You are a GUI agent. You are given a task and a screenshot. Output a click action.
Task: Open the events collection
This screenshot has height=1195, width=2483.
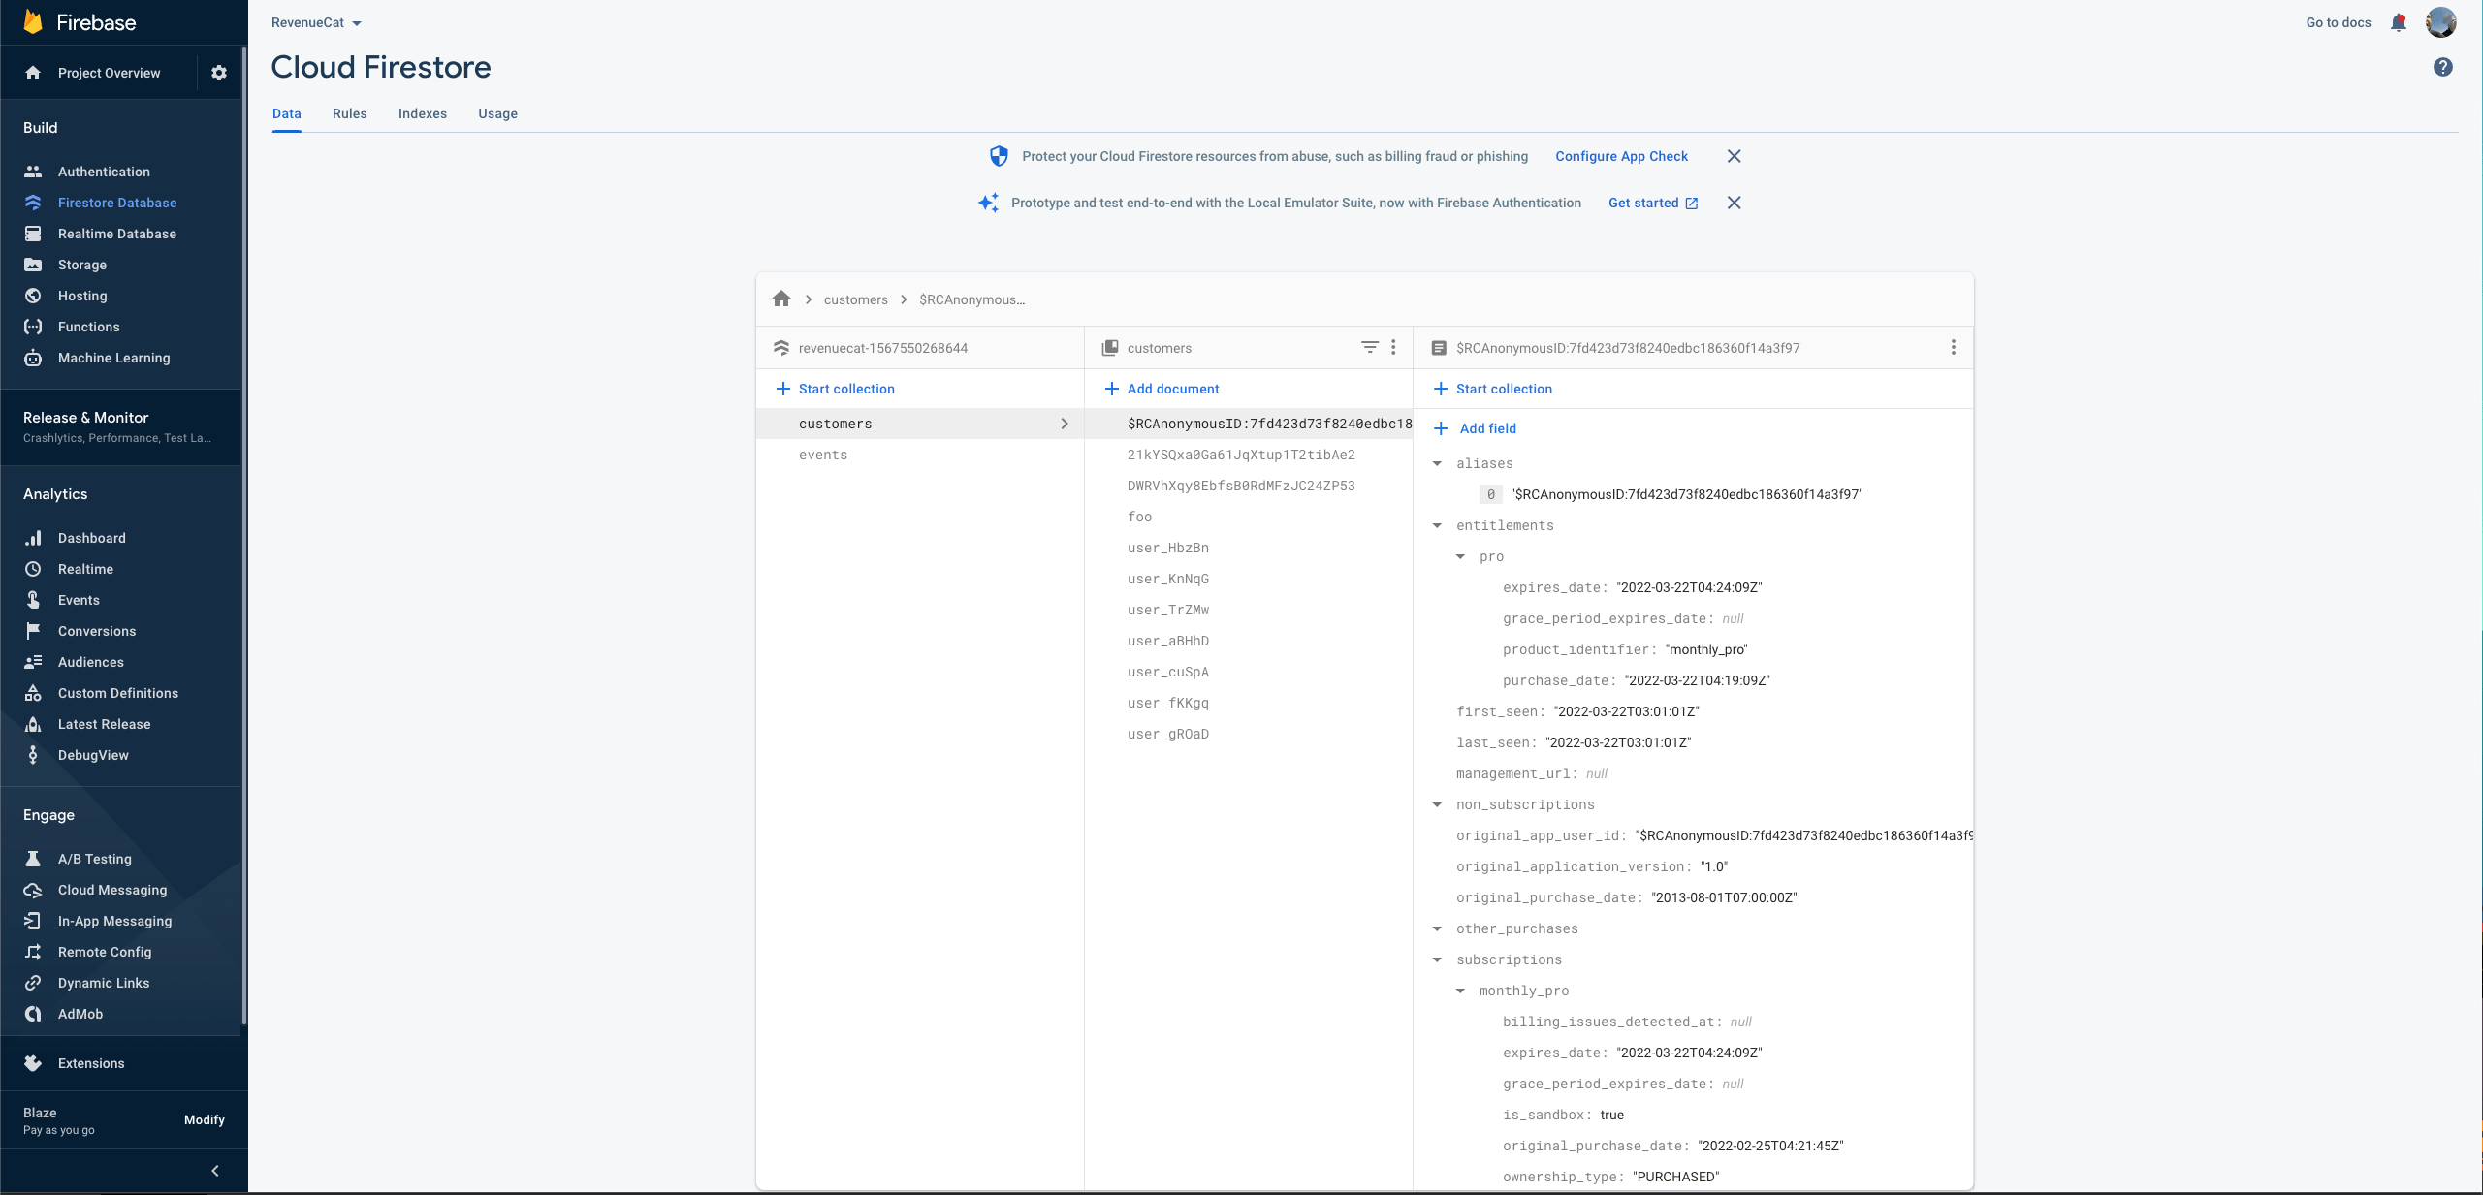point(822,455)
